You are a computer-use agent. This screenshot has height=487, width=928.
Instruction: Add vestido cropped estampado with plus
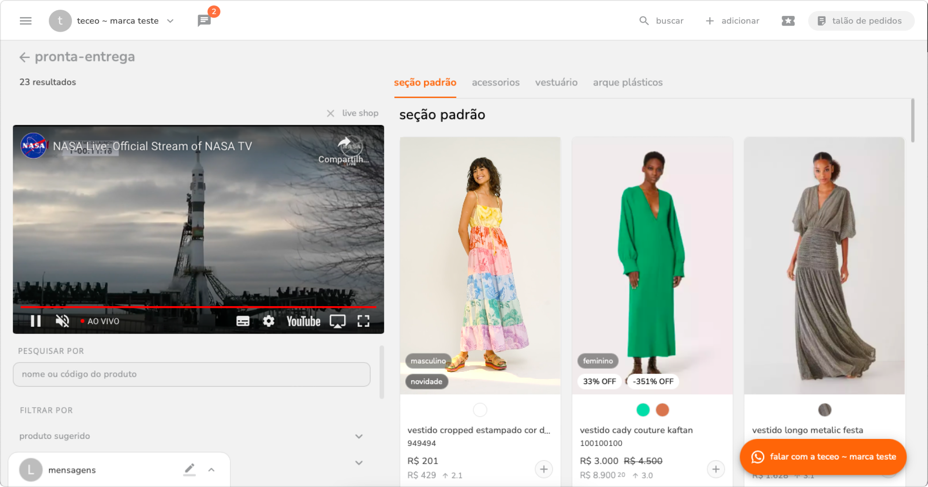point(543,469)
